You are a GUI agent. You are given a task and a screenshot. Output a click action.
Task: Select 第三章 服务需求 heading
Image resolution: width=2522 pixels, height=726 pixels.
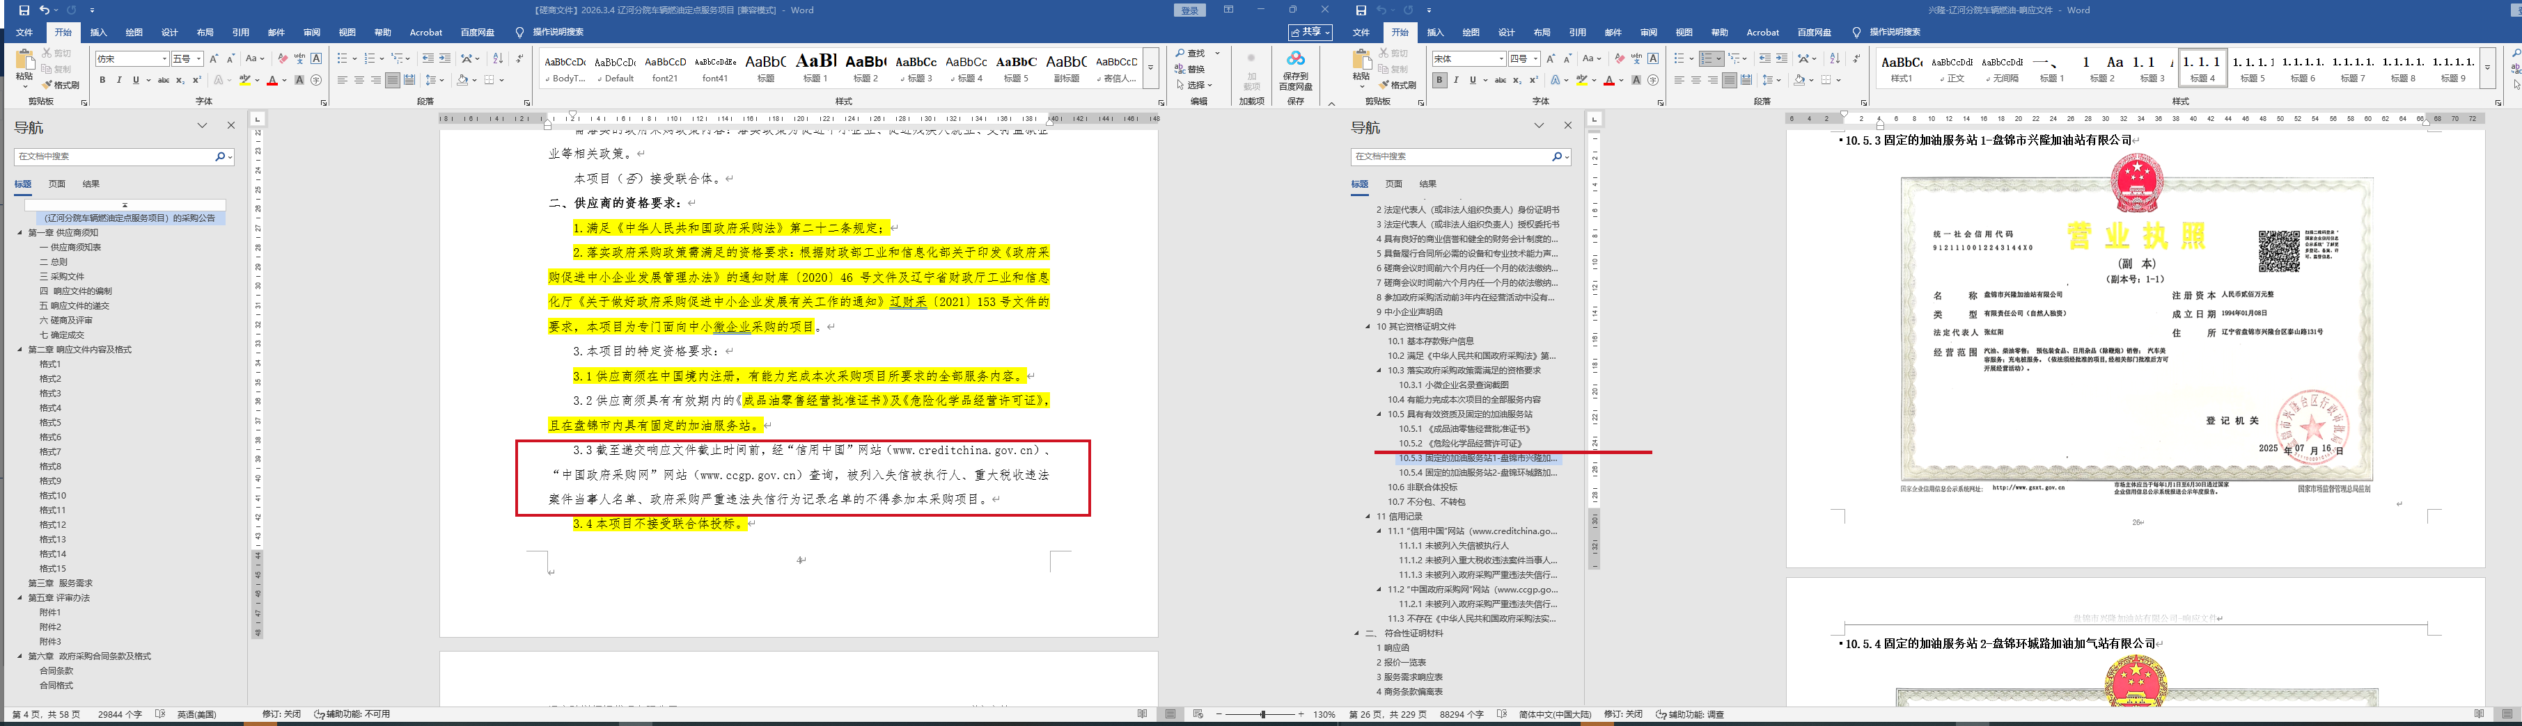60,583
